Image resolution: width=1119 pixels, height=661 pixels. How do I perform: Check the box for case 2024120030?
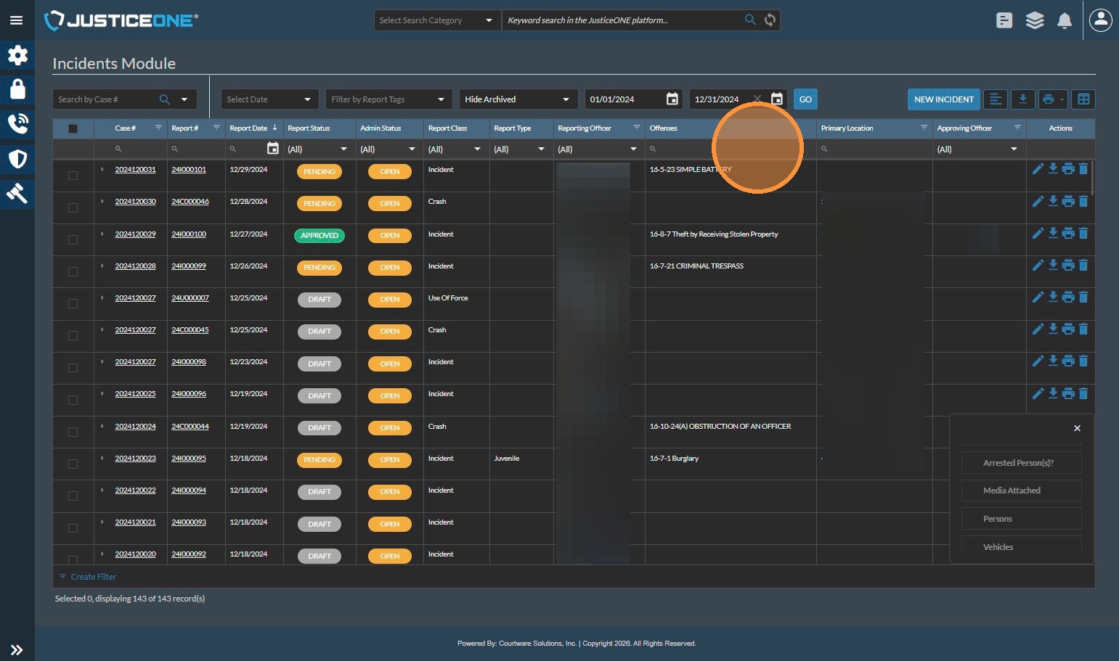(x=73, y=208)
